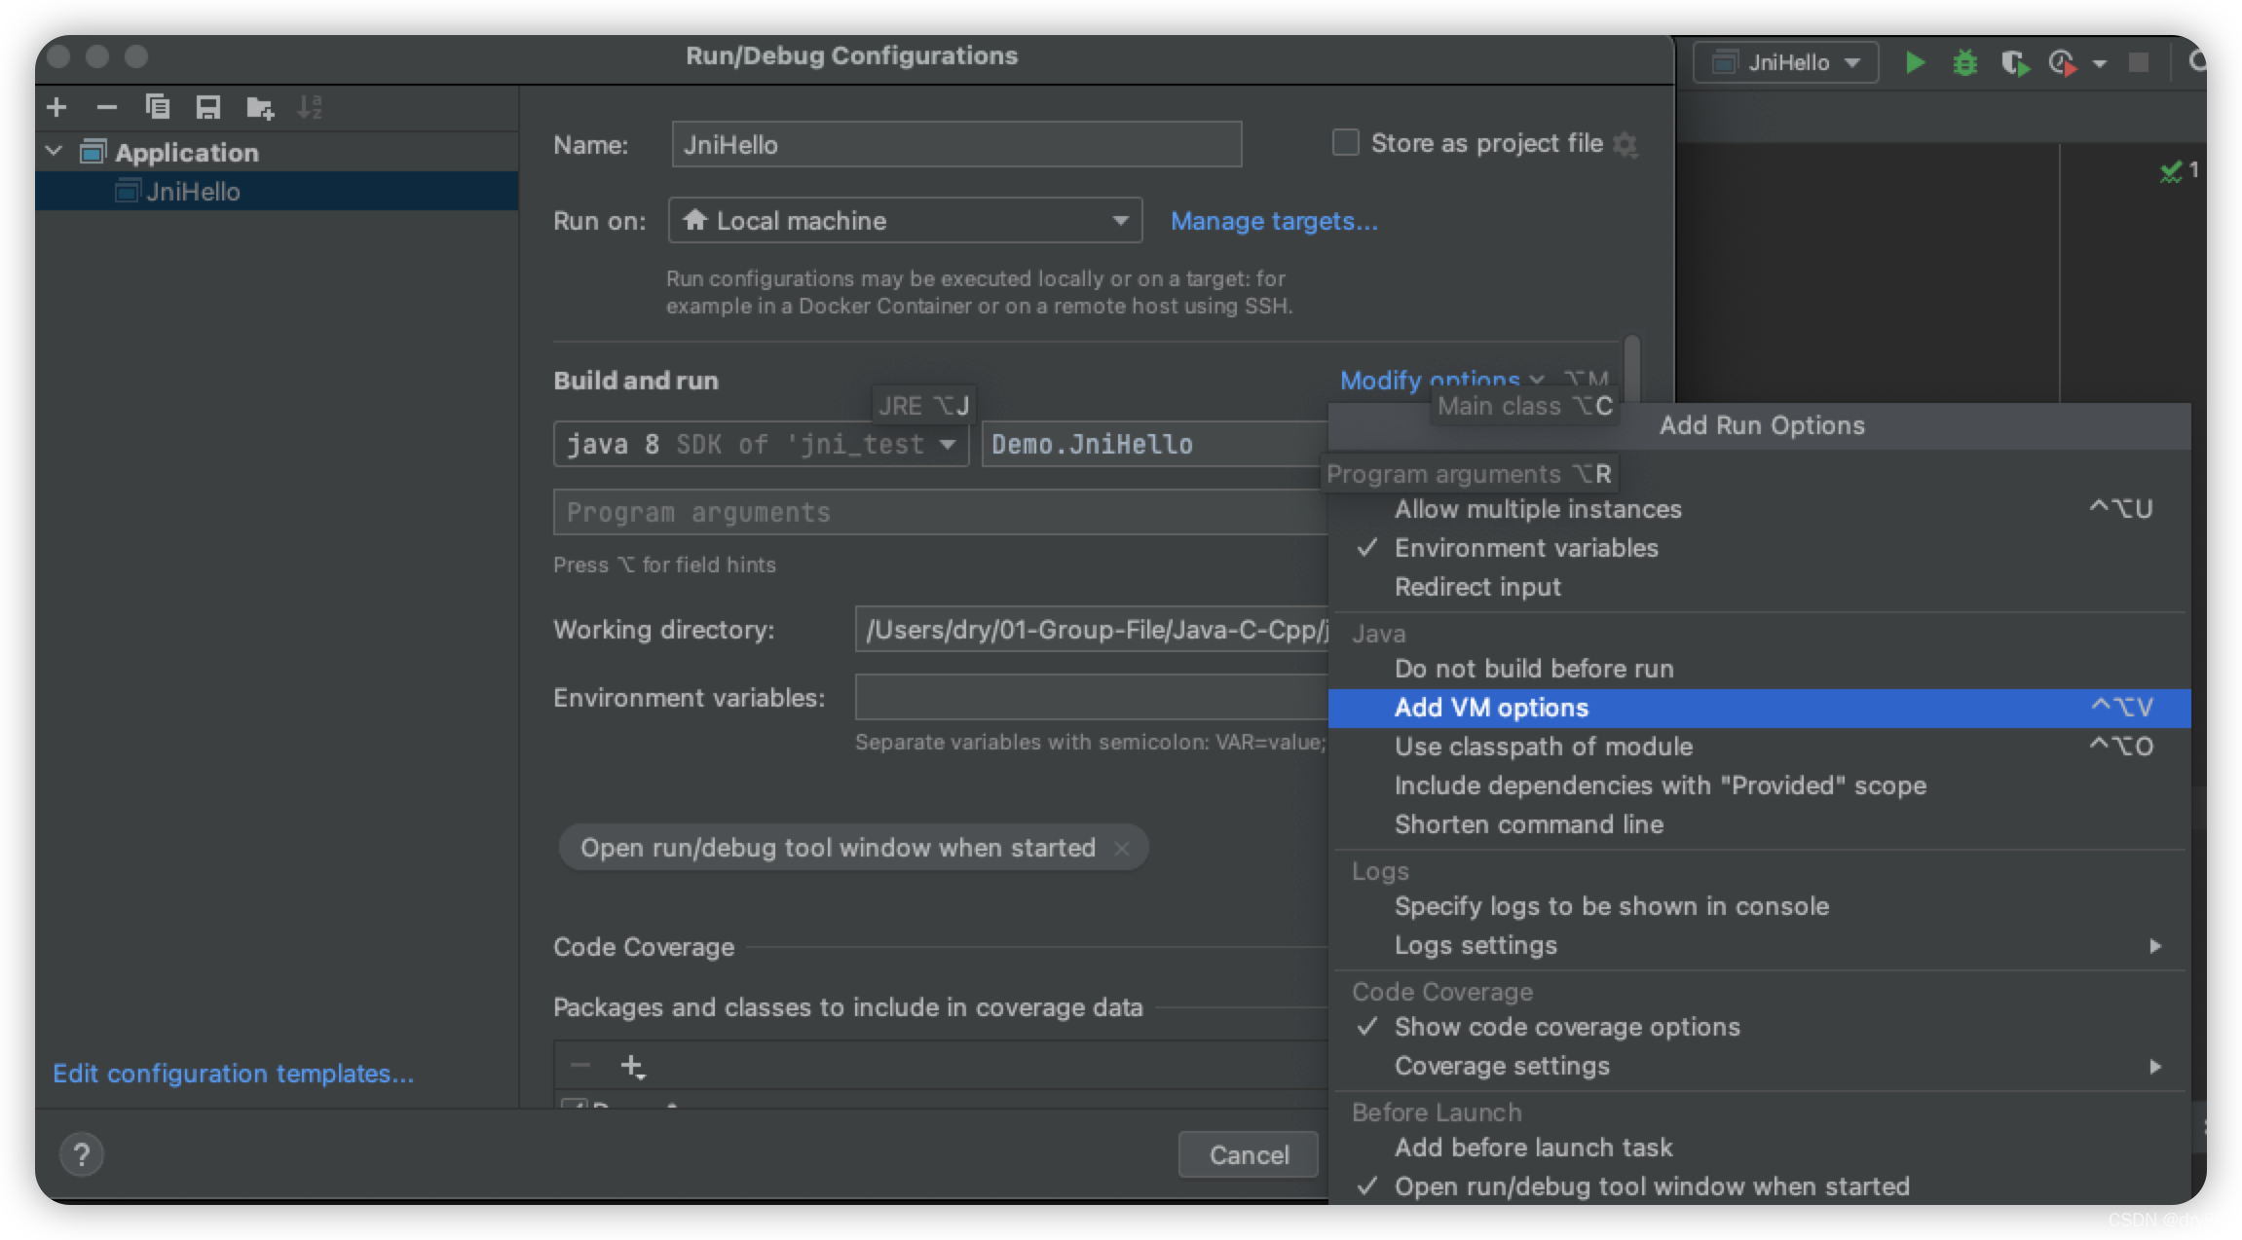The image size is (2242, 1240).
Task: Select Redirect input option
Action: 1759,587
